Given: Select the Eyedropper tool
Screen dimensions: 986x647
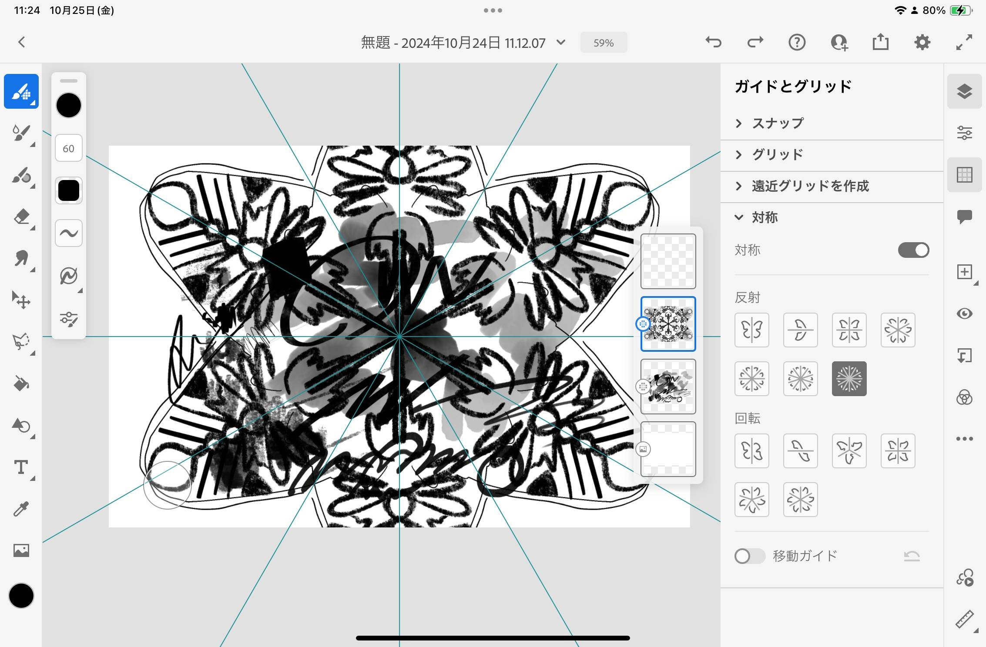Looking at the screenshot, I should [x=21, y=509].
